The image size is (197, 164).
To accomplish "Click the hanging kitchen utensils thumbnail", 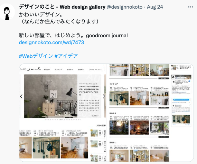I will tap(46, 147).
